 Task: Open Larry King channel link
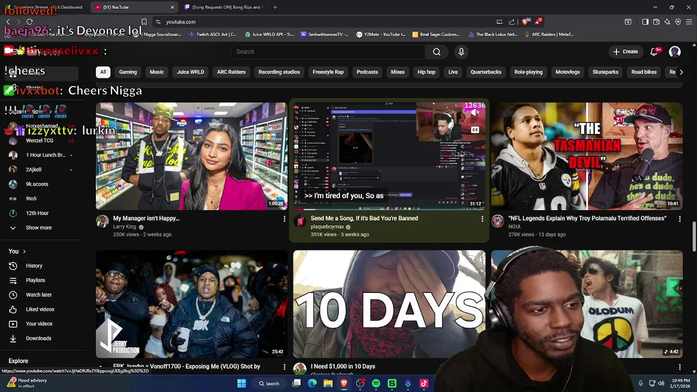(x=124, y=227)
